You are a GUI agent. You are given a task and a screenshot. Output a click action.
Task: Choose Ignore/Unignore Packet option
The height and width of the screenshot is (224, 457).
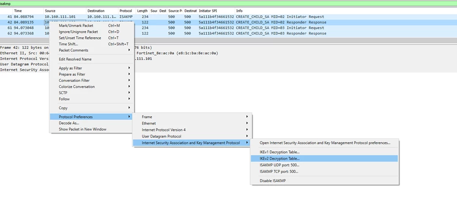pyautogui.click(x=92, y=32)
